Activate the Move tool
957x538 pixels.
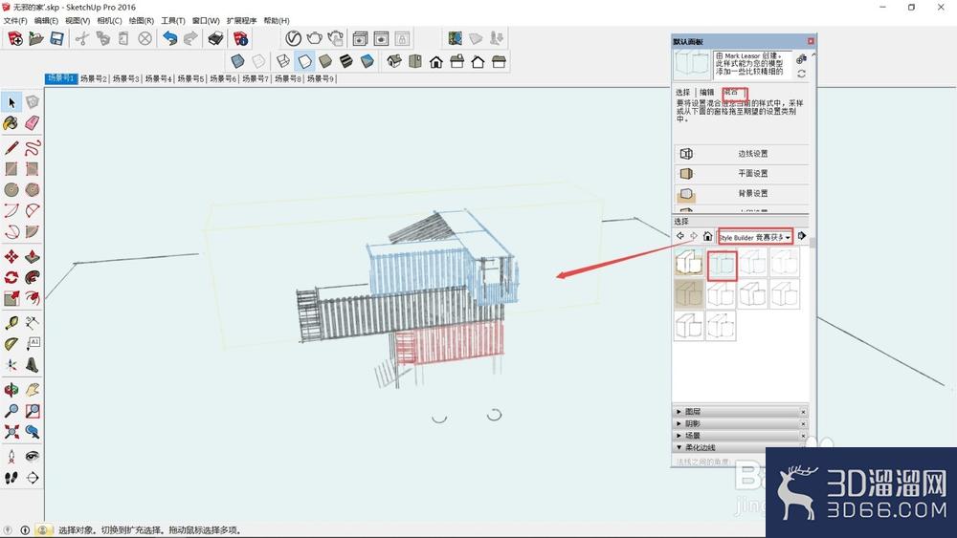[11, 256]
